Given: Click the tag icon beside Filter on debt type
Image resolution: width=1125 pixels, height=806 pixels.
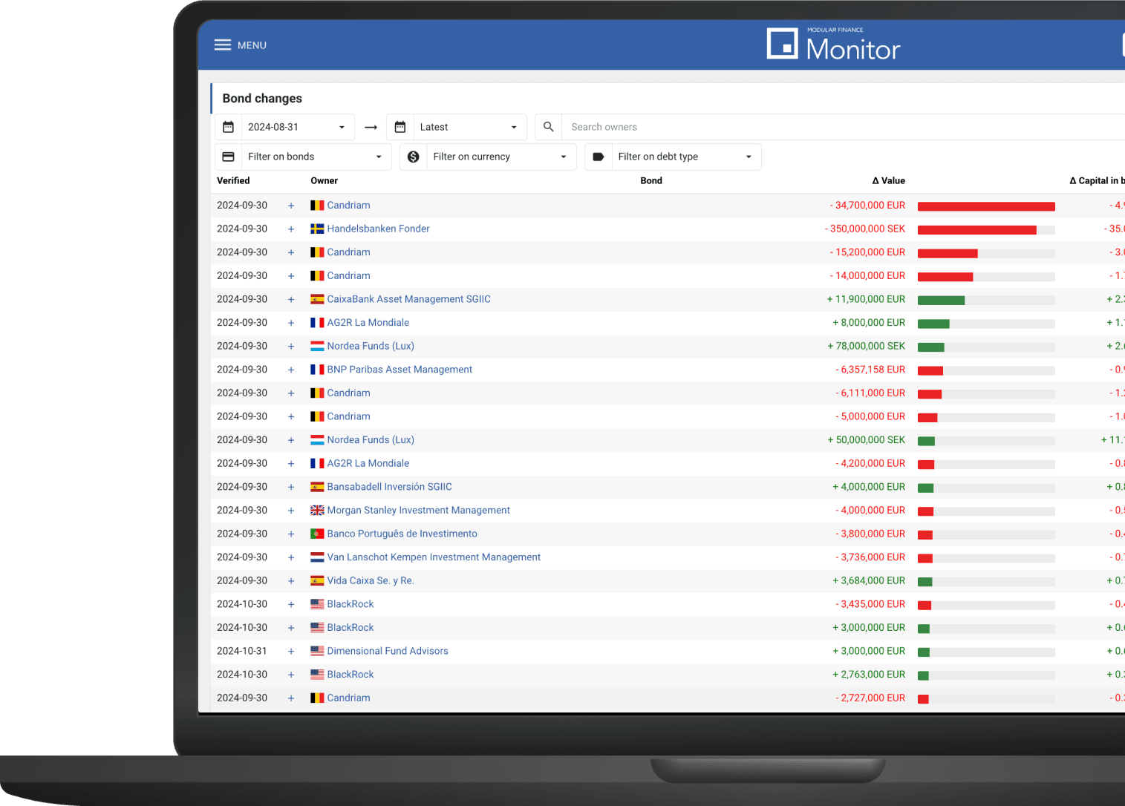Looking at the screenshot, I should click(x=598, y=157).
